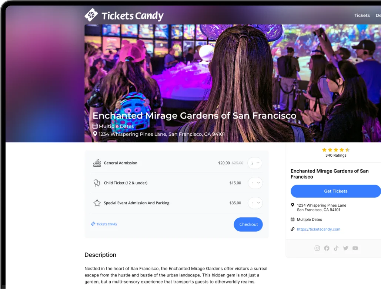Click the Get Tickets button
The height and width of the screenshot is (289, 381).
(335, 191)
